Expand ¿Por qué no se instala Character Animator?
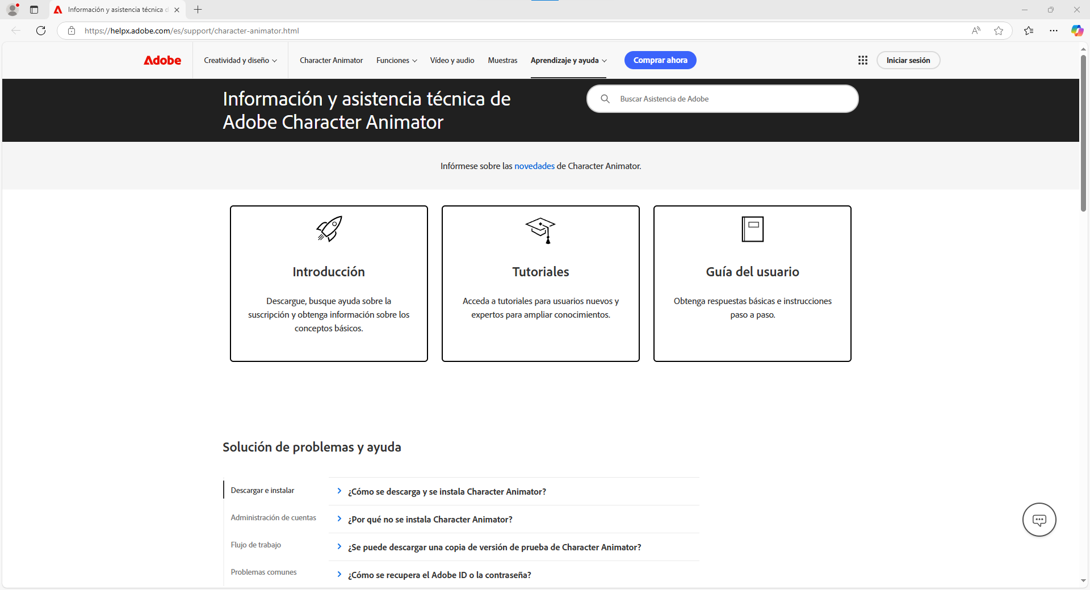This screenshot has height=590, width=1090. (514, 519)
